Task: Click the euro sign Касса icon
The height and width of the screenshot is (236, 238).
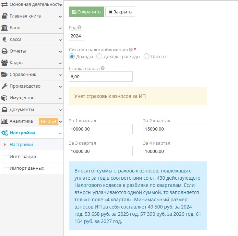Action: pyautogui.click(x=4, y=39)
